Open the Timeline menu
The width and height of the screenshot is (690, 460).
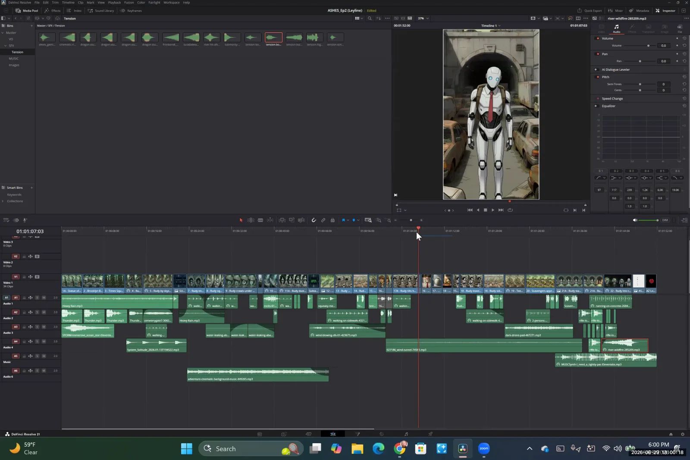pyautogui.click(x=68, y=3)
